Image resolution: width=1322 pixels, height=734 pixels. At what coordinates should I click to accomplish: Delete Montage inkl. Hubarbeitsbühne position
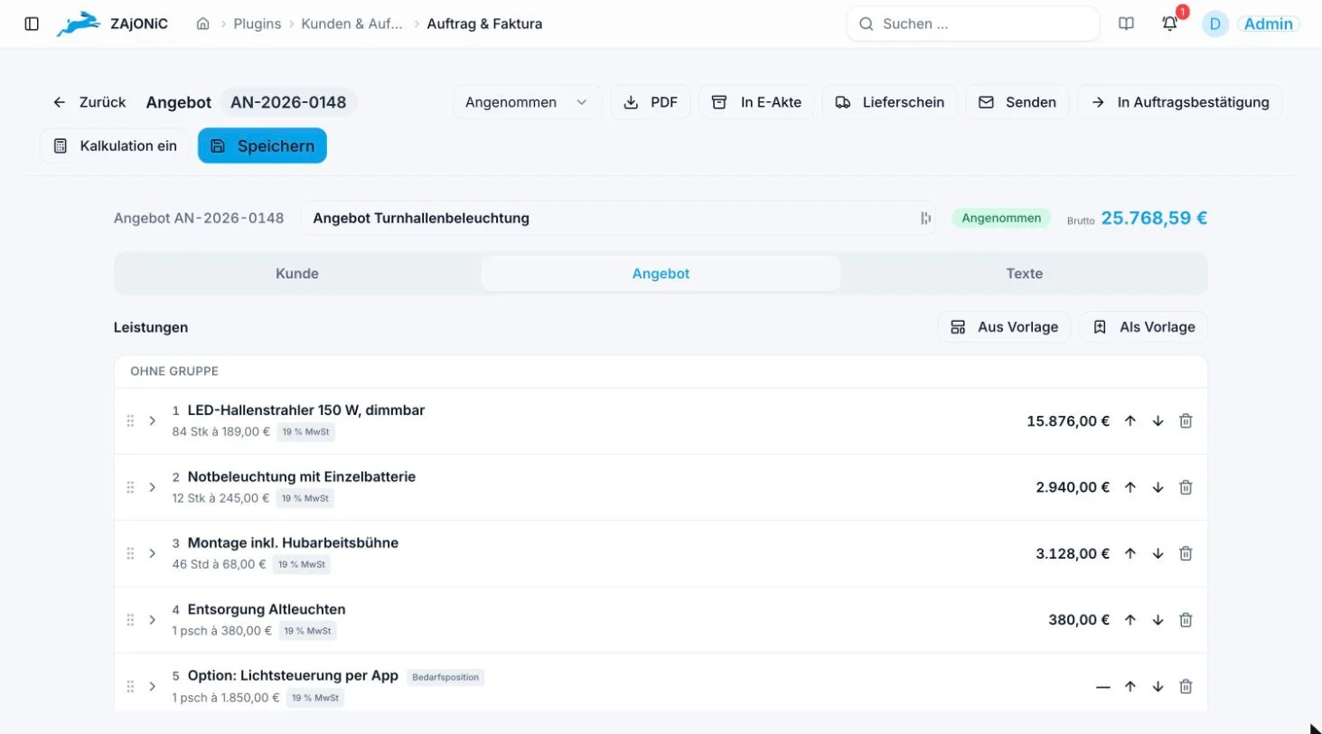point(1186,553)
